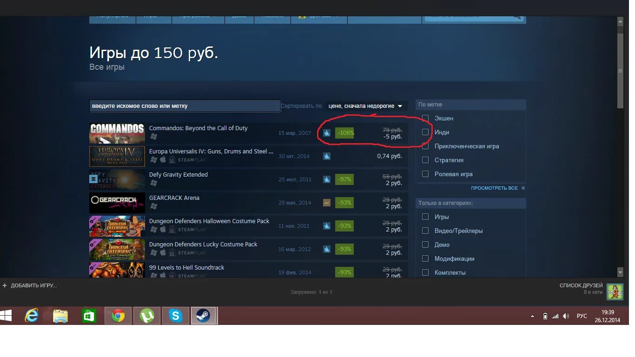Click friends list avatar icon
The height and width of the screenshot is (357, 635).
(x=615, y=292)
